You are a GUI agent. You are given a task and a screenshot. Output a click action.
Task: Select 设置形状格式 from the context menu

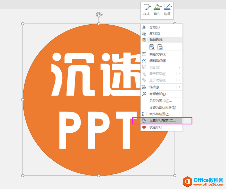click(x=162, y=121)
